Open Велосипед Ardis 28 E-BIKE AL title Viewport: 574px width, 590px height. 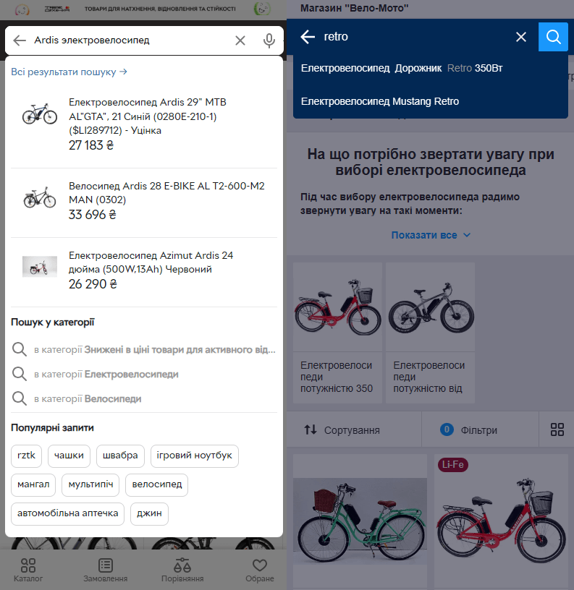(166, 192)
